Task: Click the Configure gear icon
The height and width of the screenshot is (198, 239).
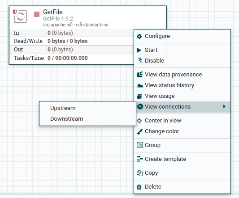Action: pos(139,36)
